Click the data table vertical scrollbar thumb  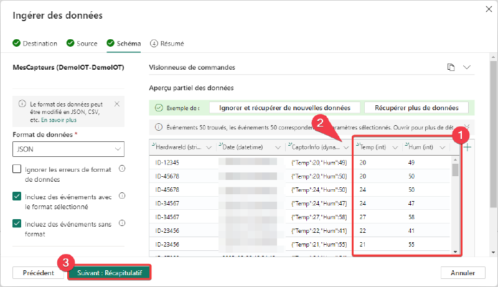pos(456,170)
